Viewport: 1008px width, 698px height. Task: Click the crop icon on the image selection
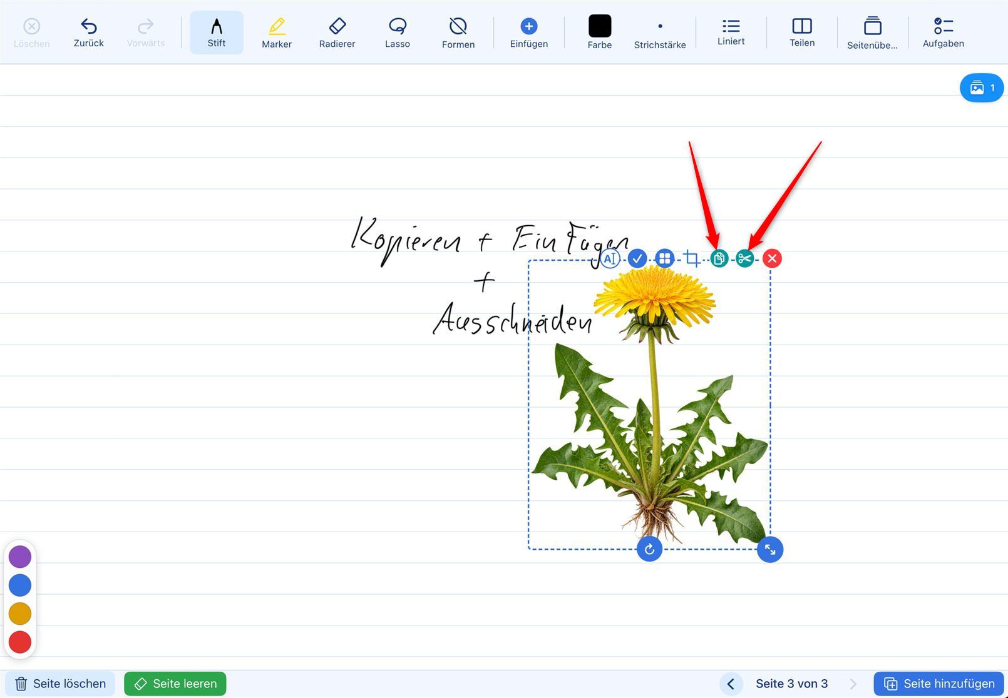[692, 258]
